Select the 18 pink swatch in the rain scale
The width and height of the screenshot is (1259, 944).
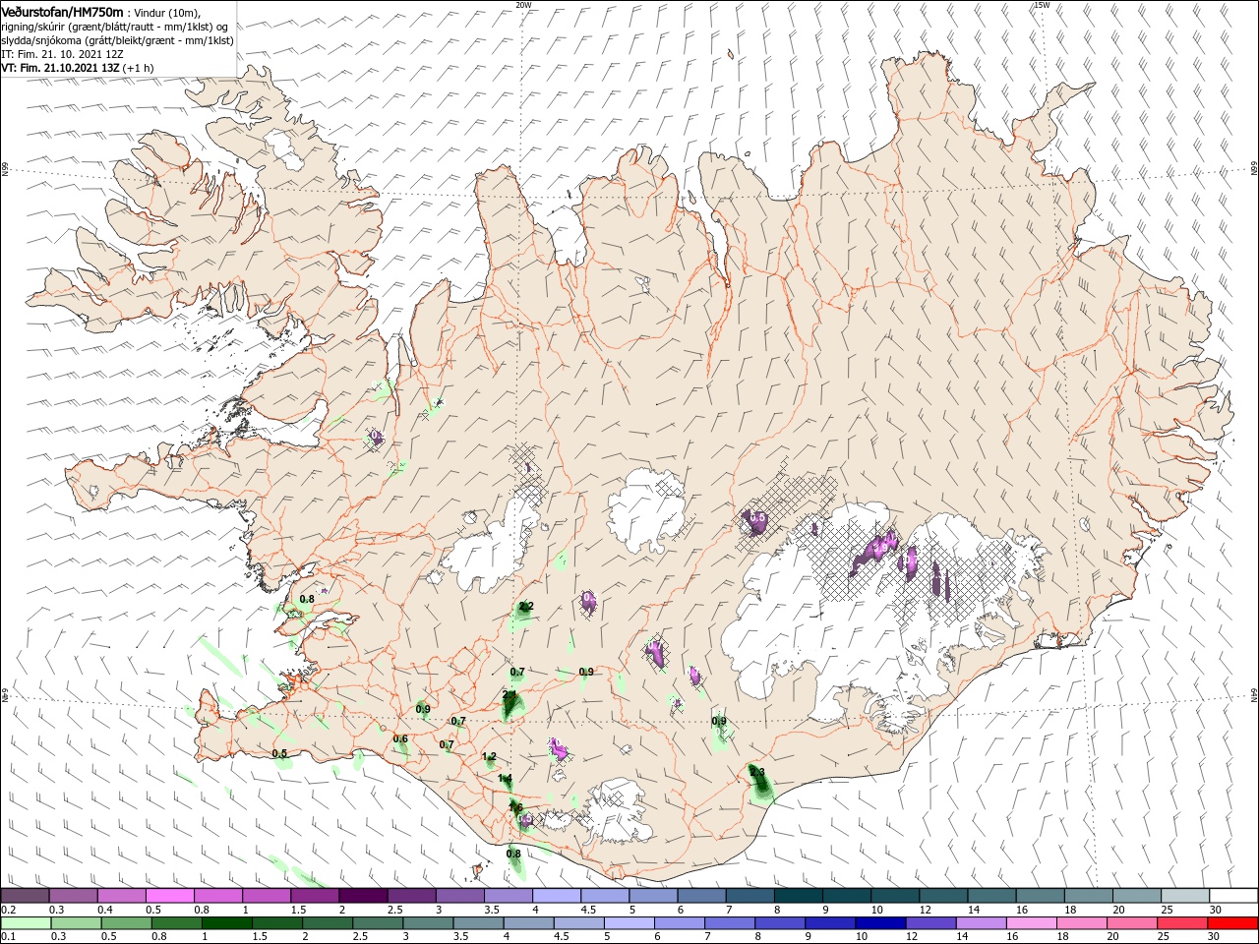tap(1083, 923)
